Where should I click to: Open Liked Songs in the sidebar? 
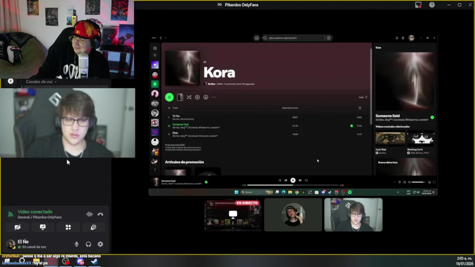click(x=155, y=65)
